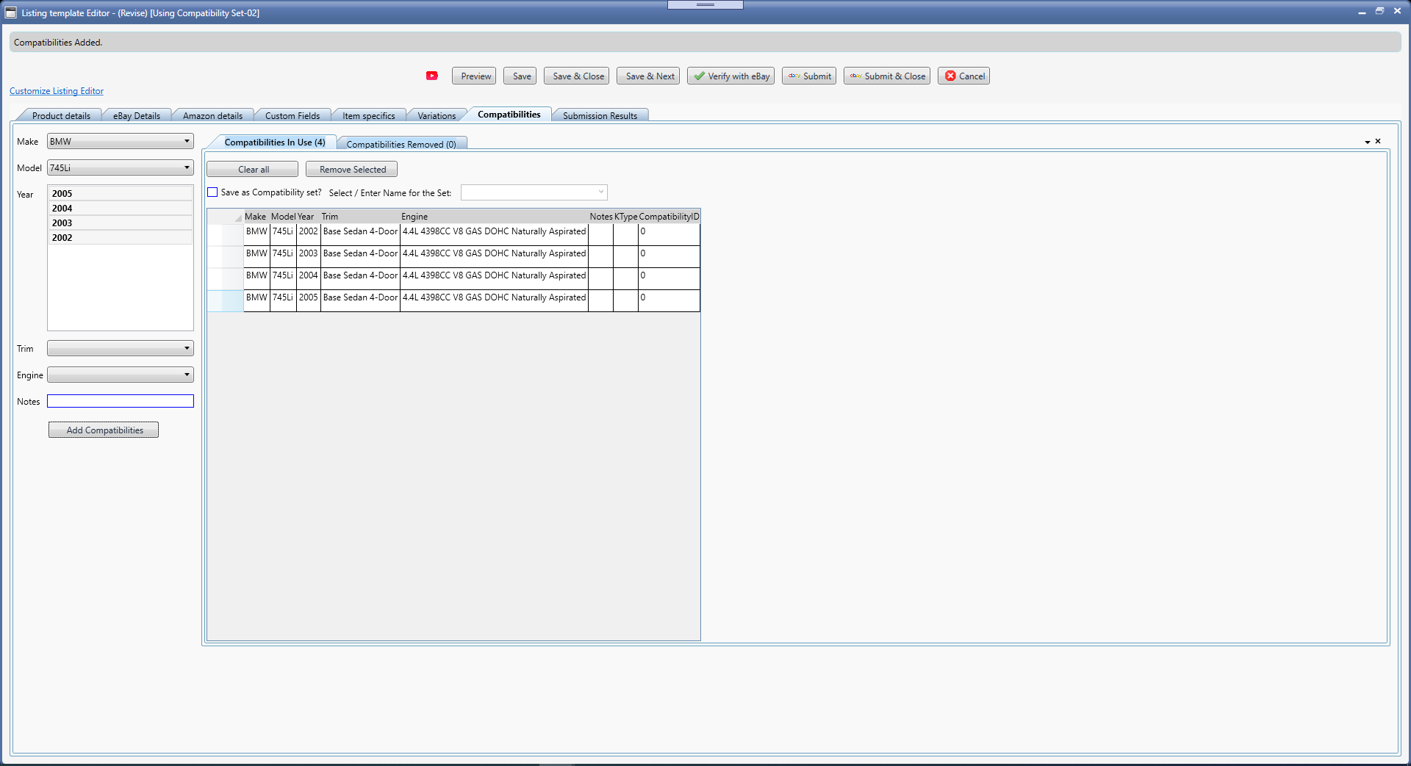Open the Make dropdown showing BMW
The image size is (1411, 766).
click(121, 141)
